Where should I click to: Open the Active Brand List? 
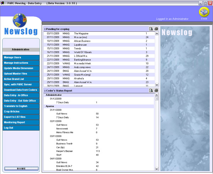pyautogui.click(x=21, y=79)
